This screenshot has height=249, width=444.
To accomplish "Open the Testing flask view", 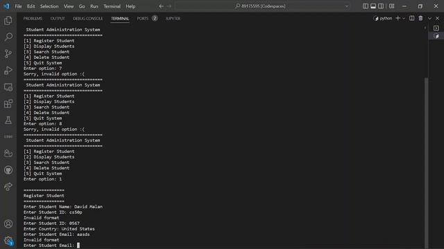I will (8, 120).
